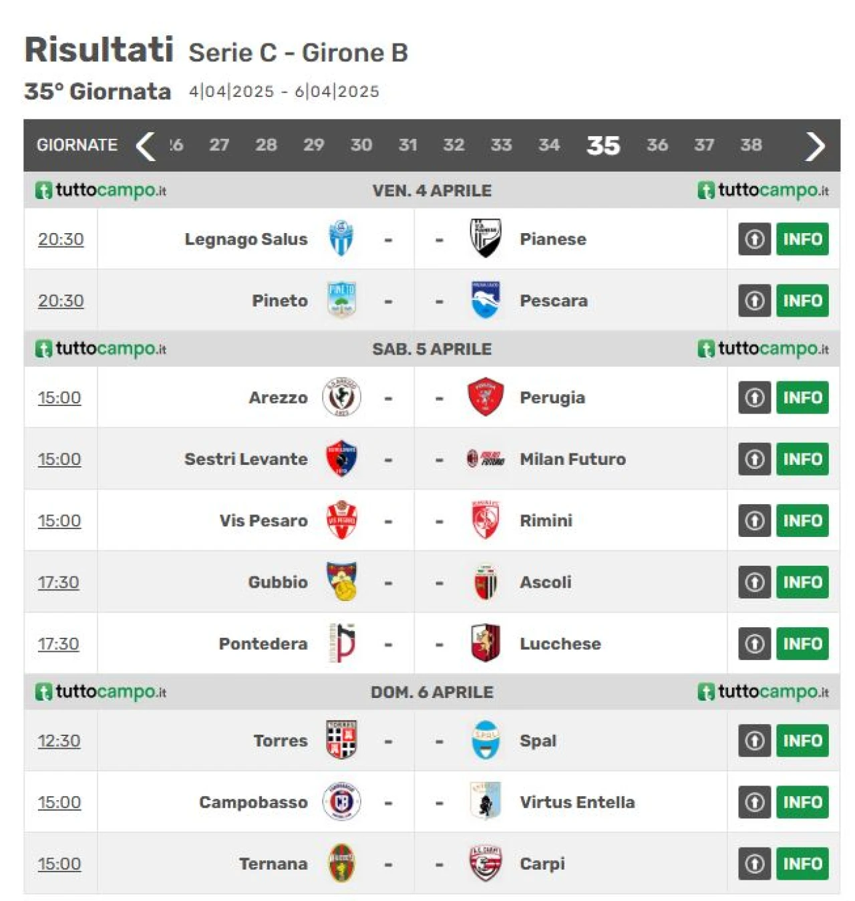855x901 pixels.
Task: Open INFO for Pineto vs Pescara
Action: point(802,301)
